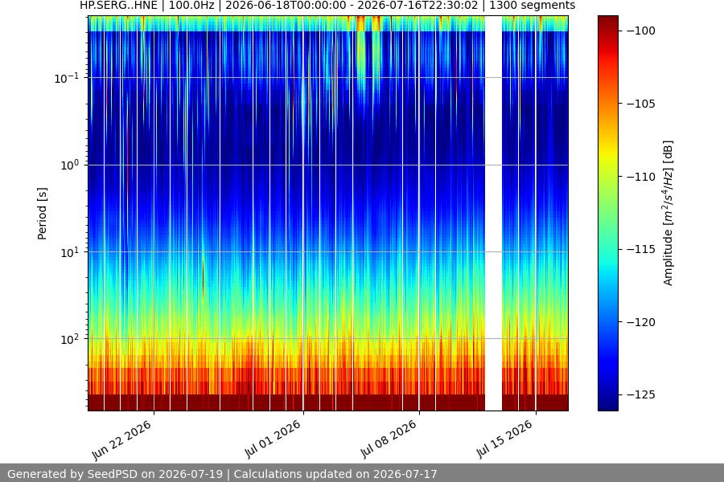The width and height of the screenshot is (724, 482).
Task: Click the colorbar '-120' tick label
Action: pos(641,322)
